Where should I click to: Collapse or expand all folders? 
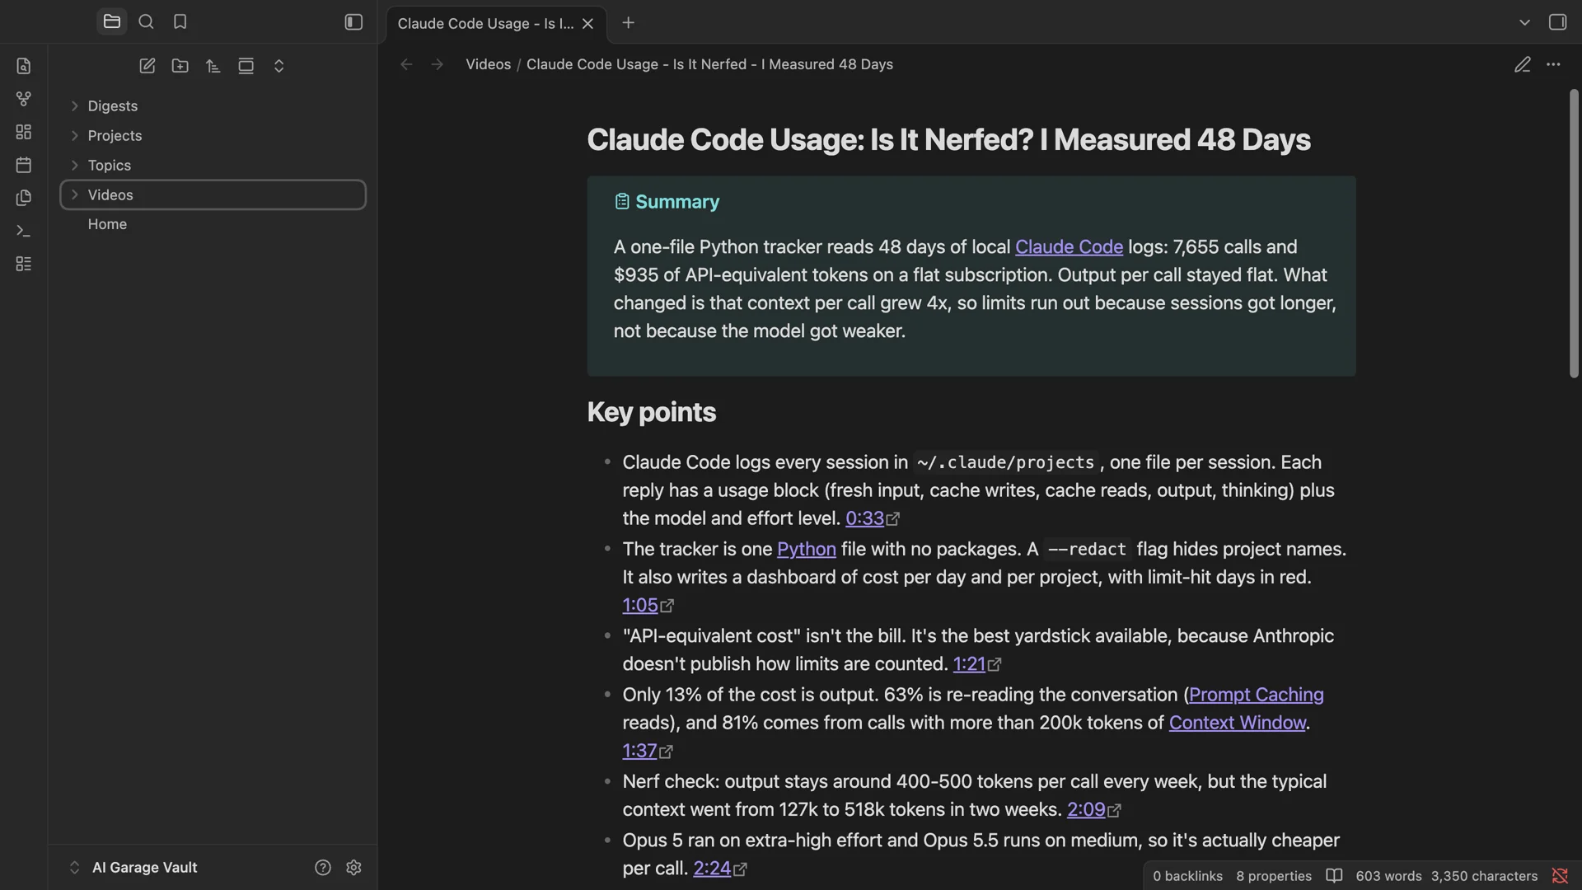278,66
